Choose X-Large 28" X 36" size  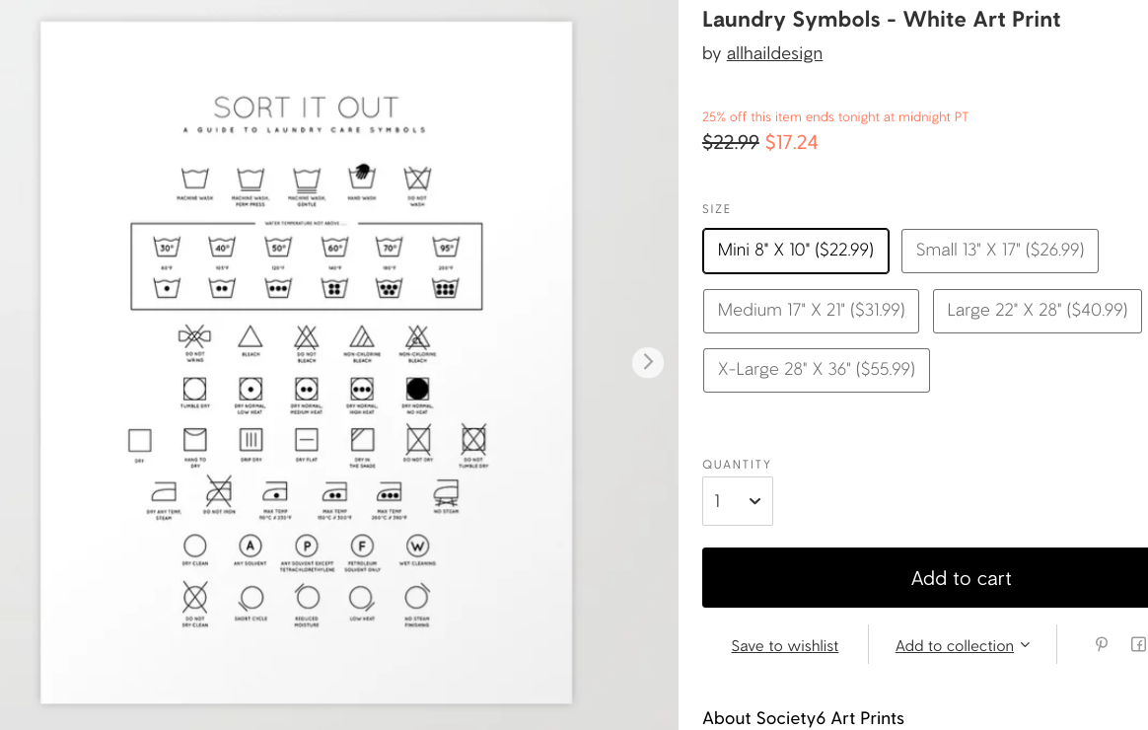click(x=817, y=370)
